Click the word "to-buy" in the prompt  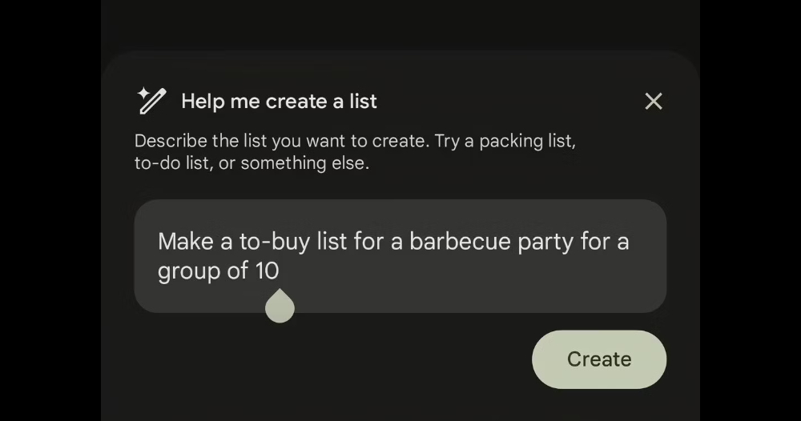tap(274, 243)
